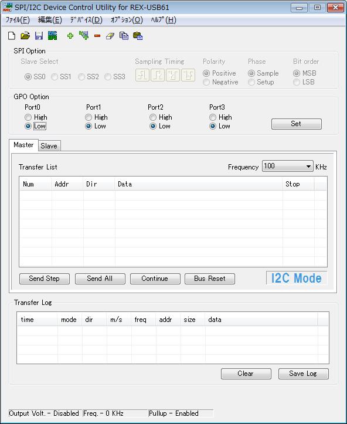Insert a transfer row using the insert icon
The width and height of the screenshot is (347, 424).
(84, 35)
